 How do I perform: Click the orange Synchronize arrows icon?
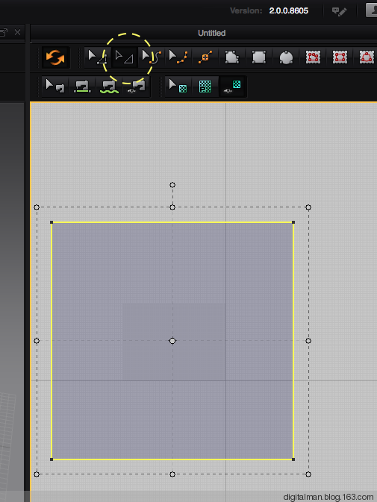pyautogui.click(x=55, y=57)
